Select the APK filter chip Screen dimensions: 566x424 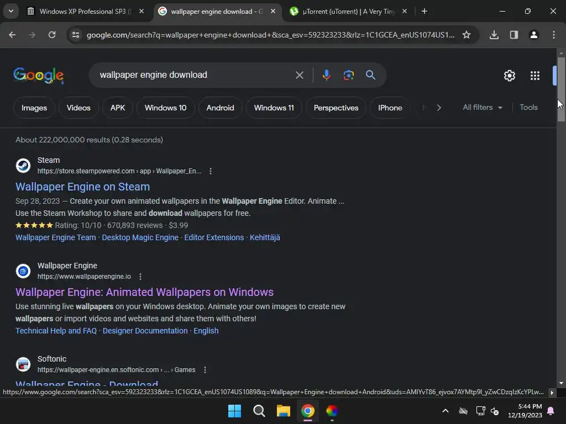click(118, 108)
